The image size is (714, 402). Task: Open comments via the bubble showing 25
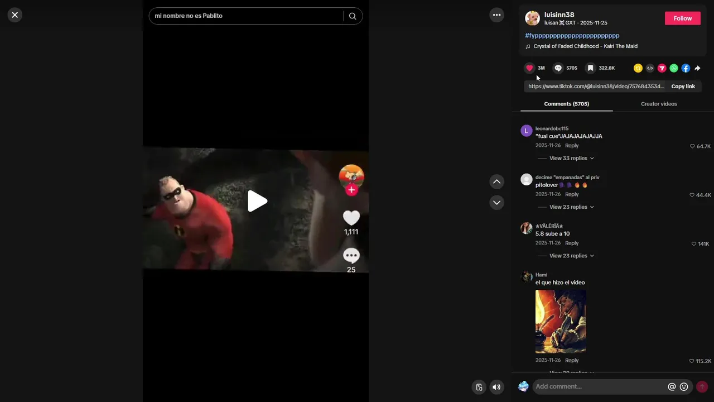(351, 256)
